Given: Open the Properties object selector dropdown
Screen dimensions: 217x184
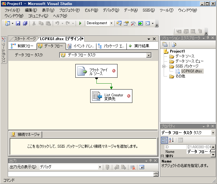Looking at the screenshot, I should tap(213, 133).
